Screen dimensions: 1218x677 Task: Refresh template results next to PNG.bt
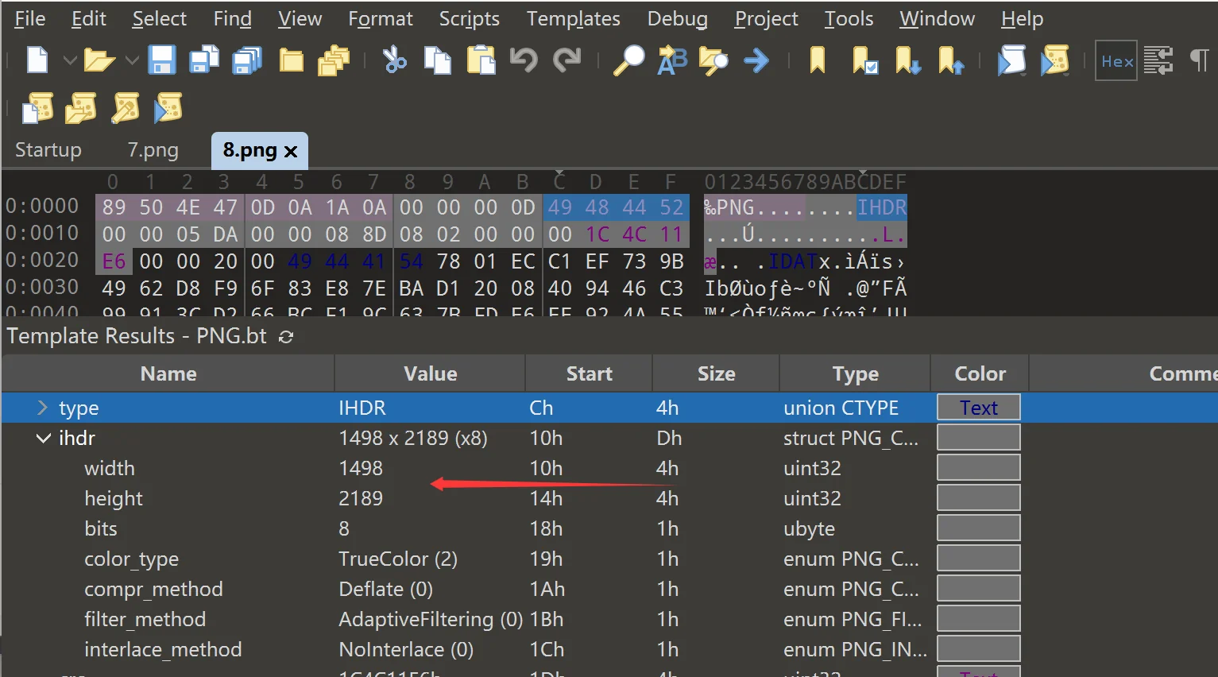(x=286, y=337)
